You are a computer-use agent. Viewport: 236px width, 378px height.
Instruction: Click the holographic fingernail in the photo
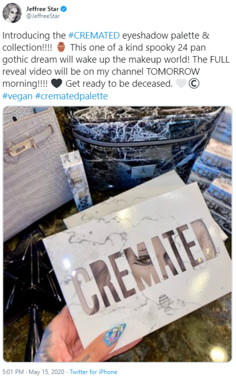pyautogui.click(x=115, y=334)
